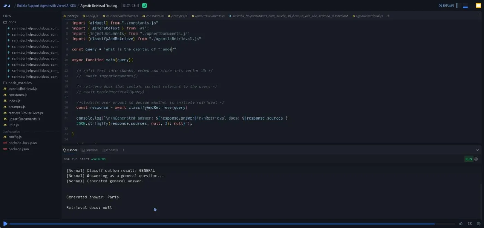This screenshot has width=484, height=228.
Task: Click the EXPLAIN button
Action: (x=446, y=6)
